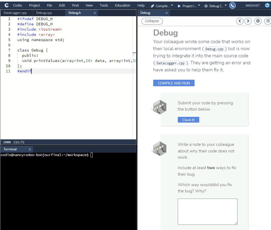The image size is (271, 230).
Task: Go to previous guide page with left chevron
Action: (x=240, y=21)
